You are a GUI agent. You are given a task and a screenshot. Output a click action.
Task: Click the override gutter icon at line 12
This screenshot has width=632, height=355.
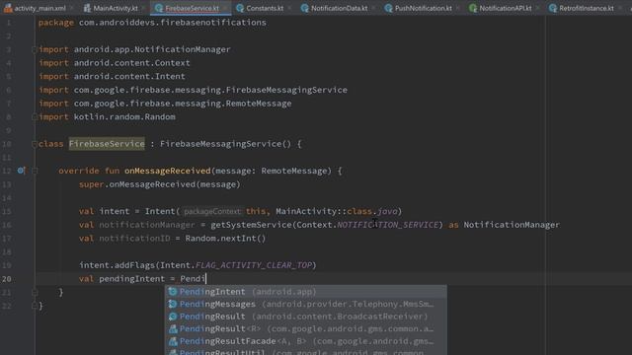[x=21, y=171]
